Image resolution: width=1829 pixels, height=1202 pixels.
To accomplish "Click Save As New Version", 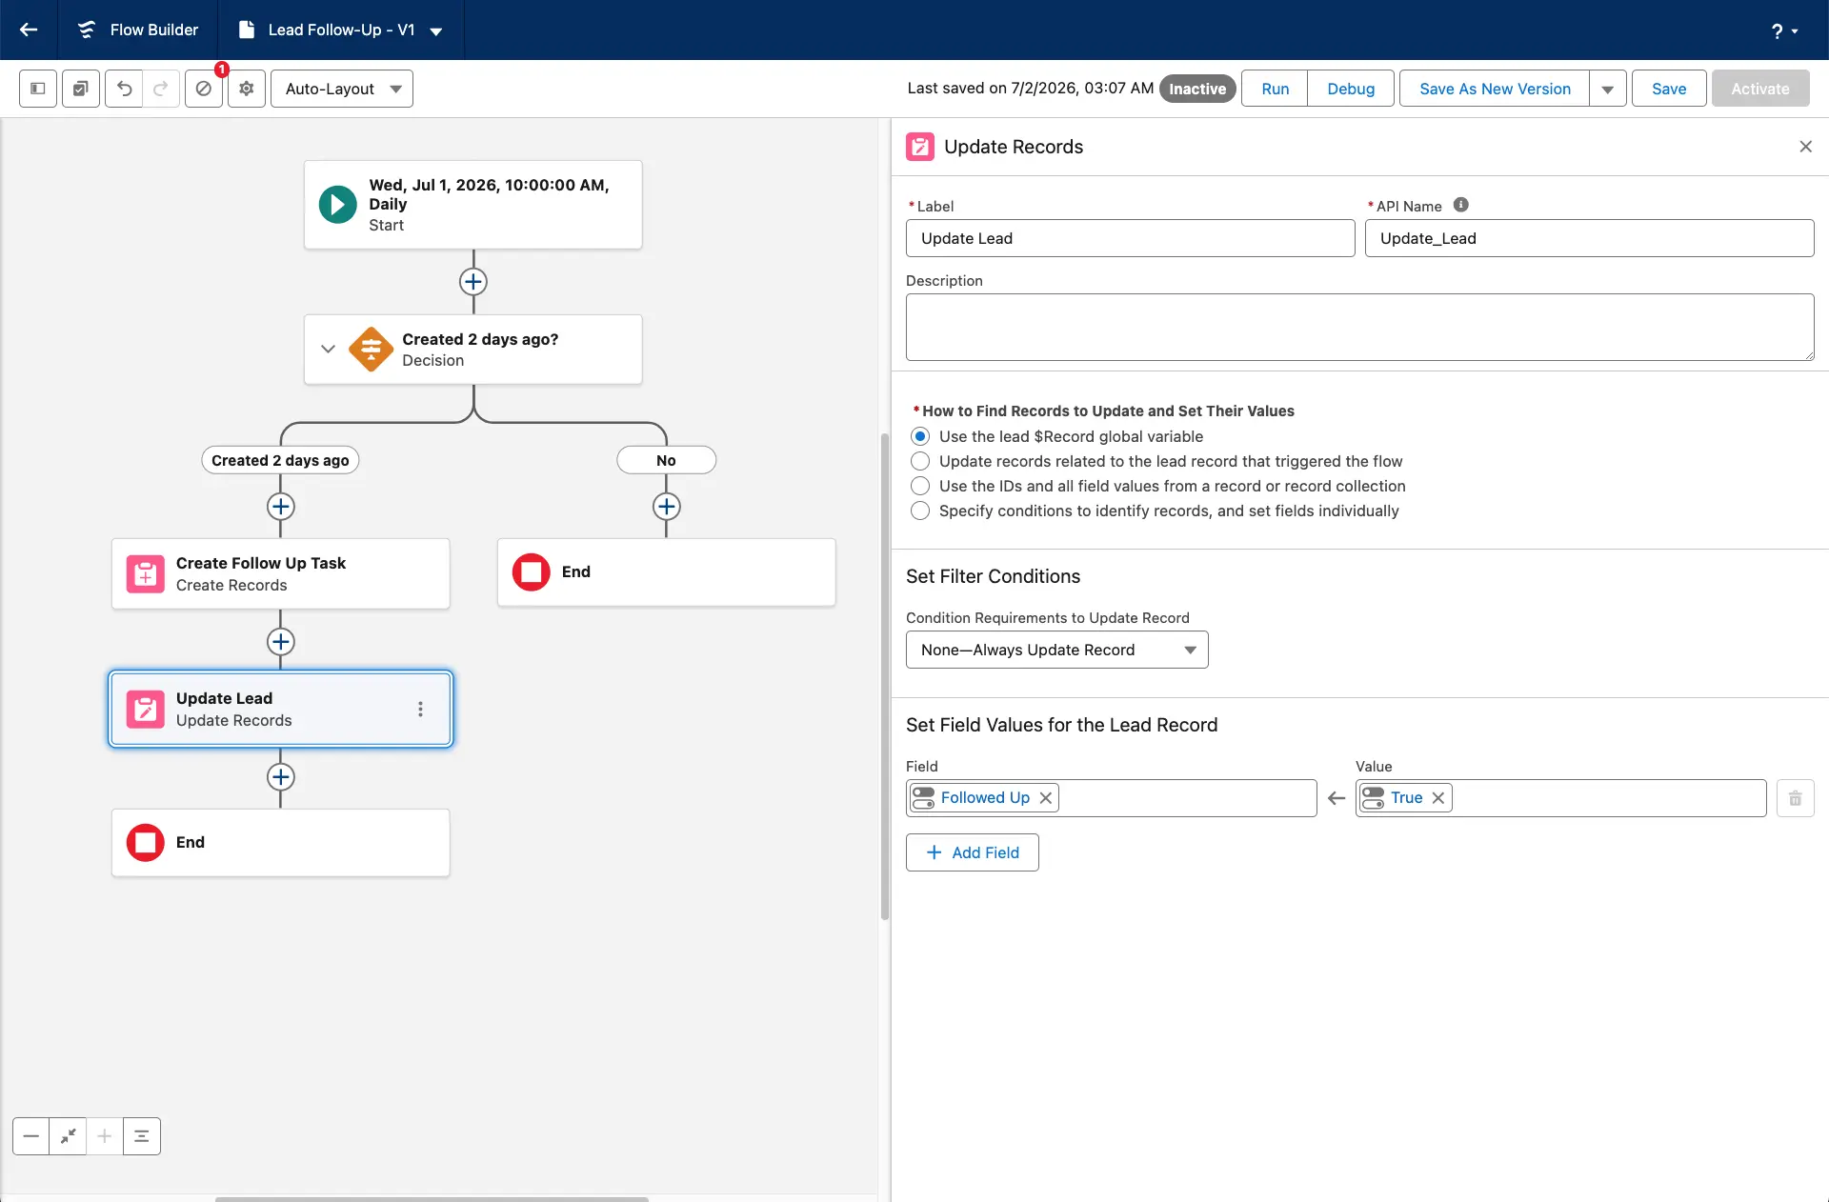I will click(1495, 89).
